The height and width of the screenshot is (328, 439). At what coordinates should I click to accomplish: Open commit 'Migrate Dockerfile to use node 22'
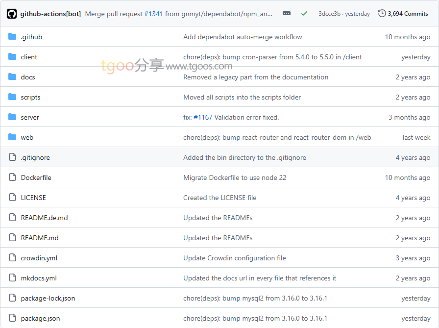click(x=235, y=177)
